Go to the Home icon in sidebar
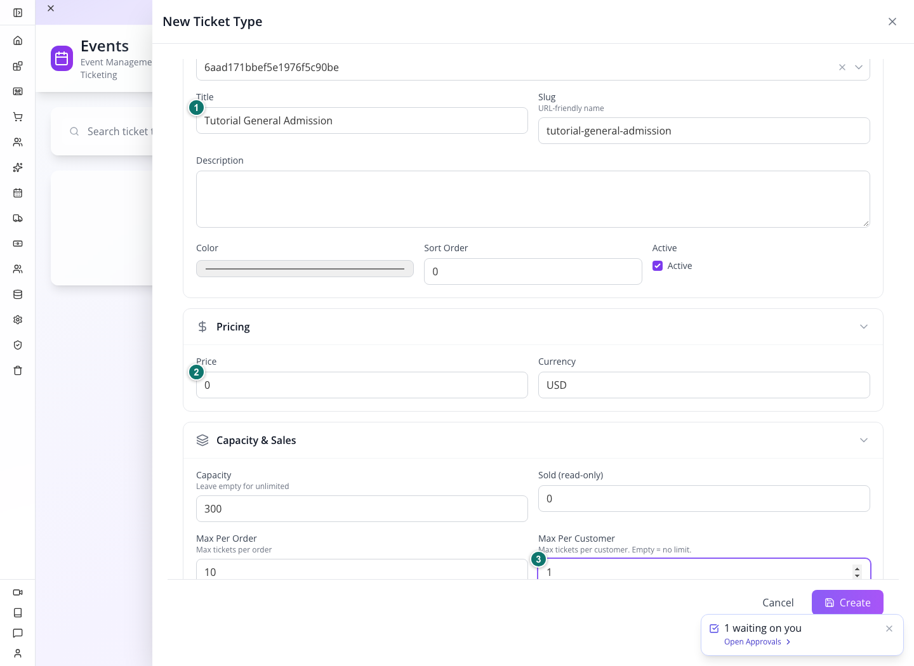This screenshot has width=914, height=666. 18,41
